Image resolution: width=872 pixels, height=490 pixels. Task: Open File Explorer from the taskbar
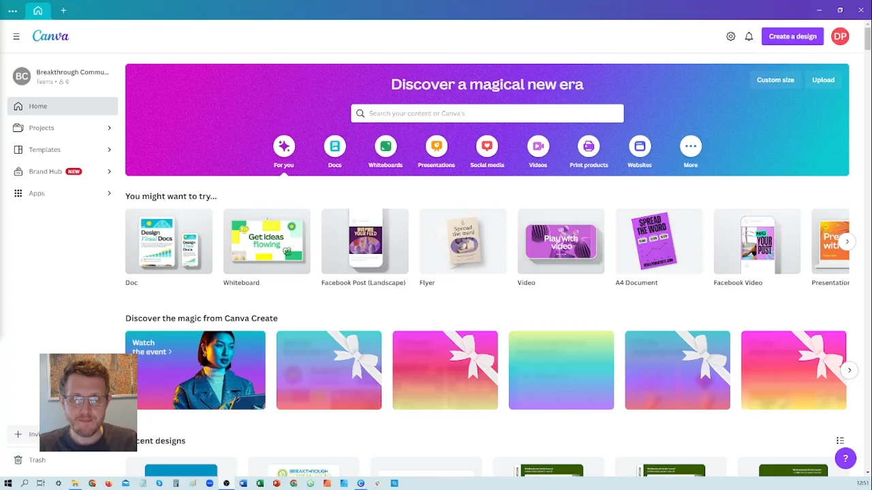point(75,483)
